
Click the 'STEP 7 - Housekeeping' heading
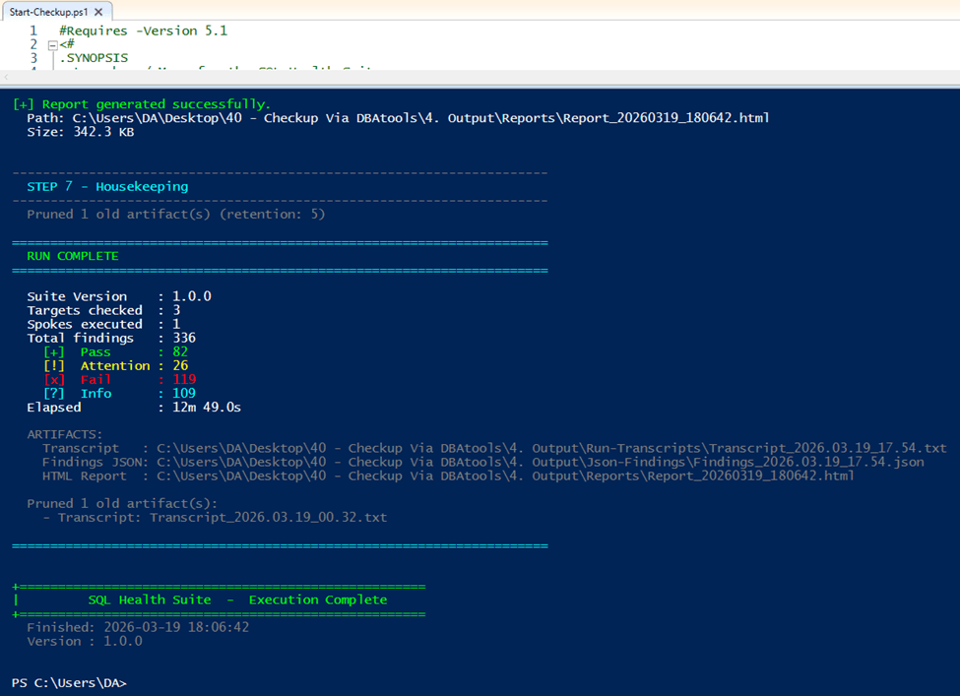(107, 187)
